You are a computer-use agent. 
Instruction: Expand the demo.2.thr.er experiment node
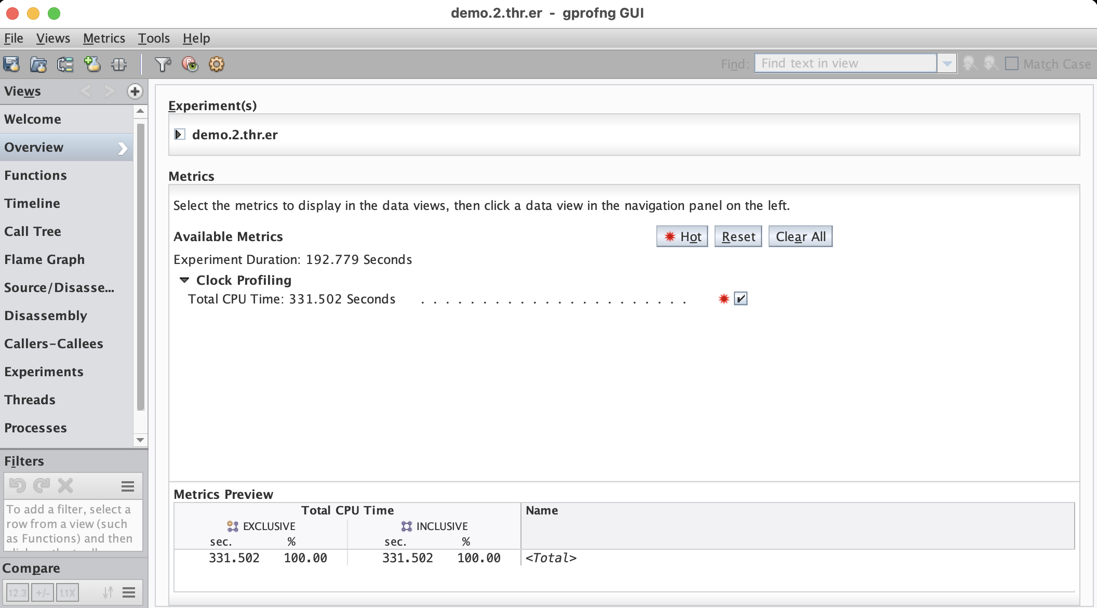click(x=179, y=135)
